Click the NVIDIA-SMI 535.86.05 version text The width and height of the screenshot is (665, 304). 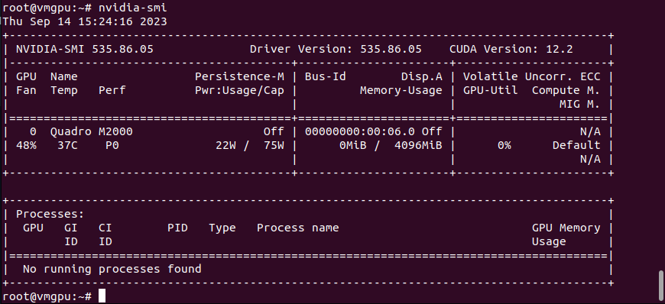pyautogui.click(x=85, y=49)
